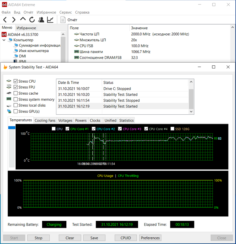Click the Stress system memory RAM icon
Image resolution: width=236 pixels, height=244 pixels.
[9, 99]
